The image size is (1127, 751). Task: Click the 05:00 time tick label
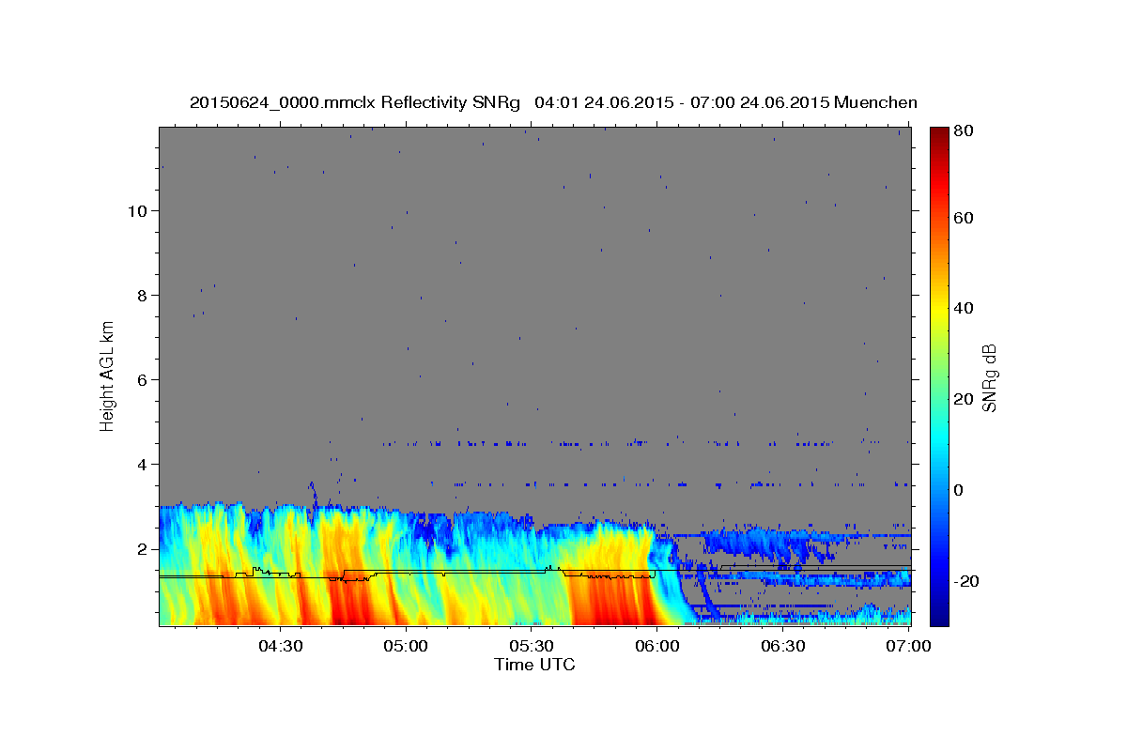(x=406, y=646)
